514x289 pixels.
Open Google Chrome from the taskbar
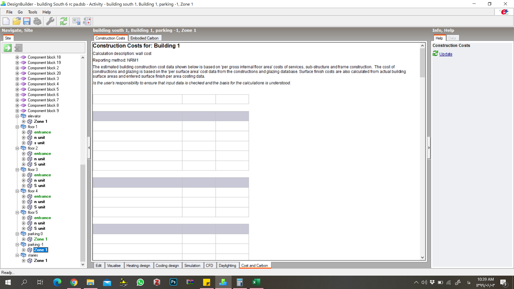point(74,282)
